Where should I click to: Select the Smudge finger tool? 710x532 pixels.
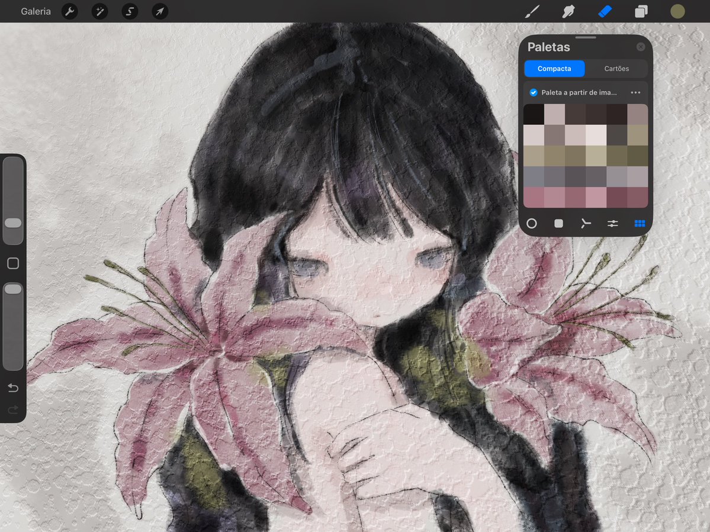click(568, 11)
